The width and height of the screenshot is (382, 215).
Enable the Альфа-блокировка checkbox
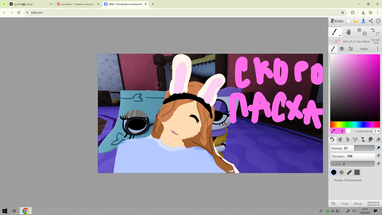(x=332, y=180)
